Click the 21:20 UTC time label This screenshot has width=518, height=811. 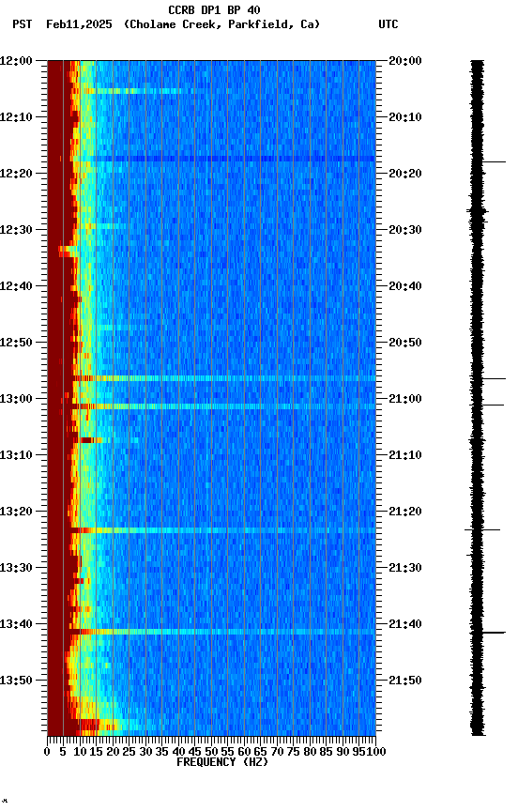tap(405, 513)
